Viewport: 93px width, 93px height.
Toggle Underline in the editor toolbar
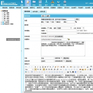(x=40, y=67)
